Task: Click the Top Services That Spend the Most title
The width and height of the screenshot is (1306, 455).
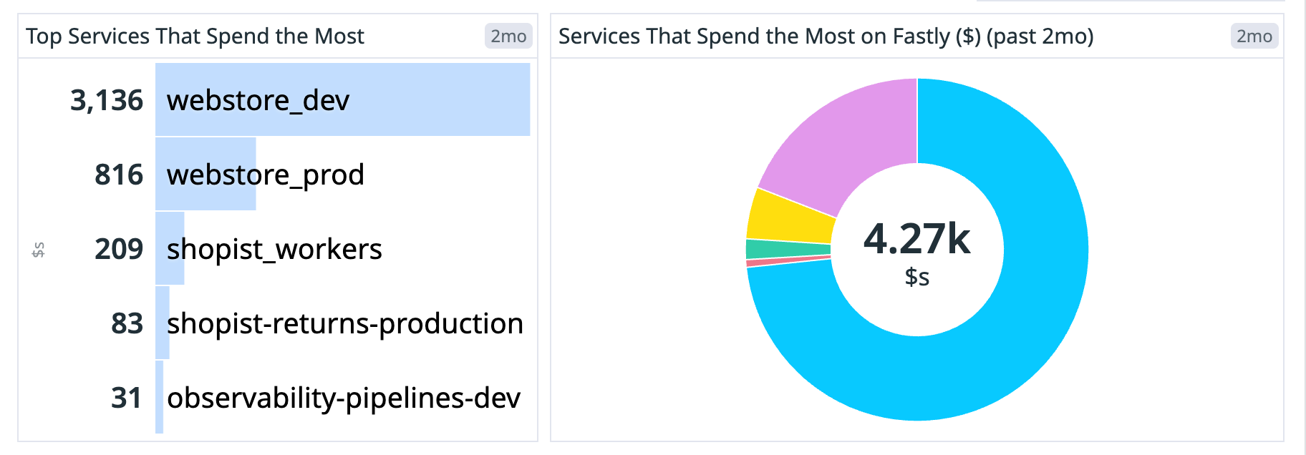Action: pos(195,36)
